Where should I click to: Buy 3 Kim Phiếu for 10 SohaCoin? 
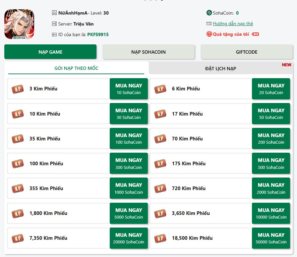129,89
